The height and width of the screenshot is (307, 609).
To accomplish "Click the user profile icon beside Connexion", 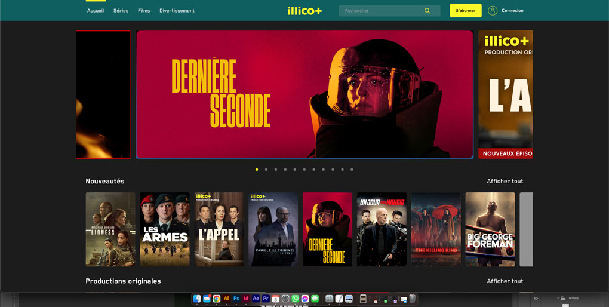I will click(493, 11).
